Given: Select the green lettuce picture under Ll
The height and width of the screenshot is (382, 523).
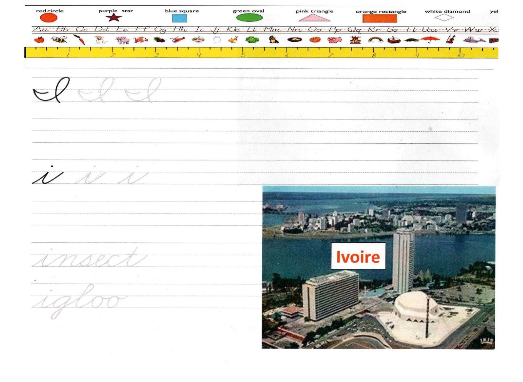Looking at the screenshot, I should point(252,40).
